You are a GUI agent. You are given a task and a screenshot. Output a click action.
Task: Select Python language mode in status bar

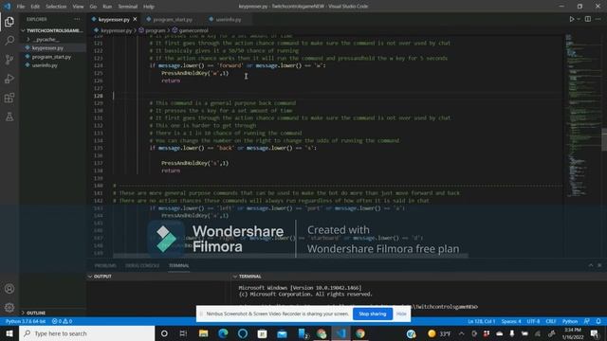[x=570, y=322]
